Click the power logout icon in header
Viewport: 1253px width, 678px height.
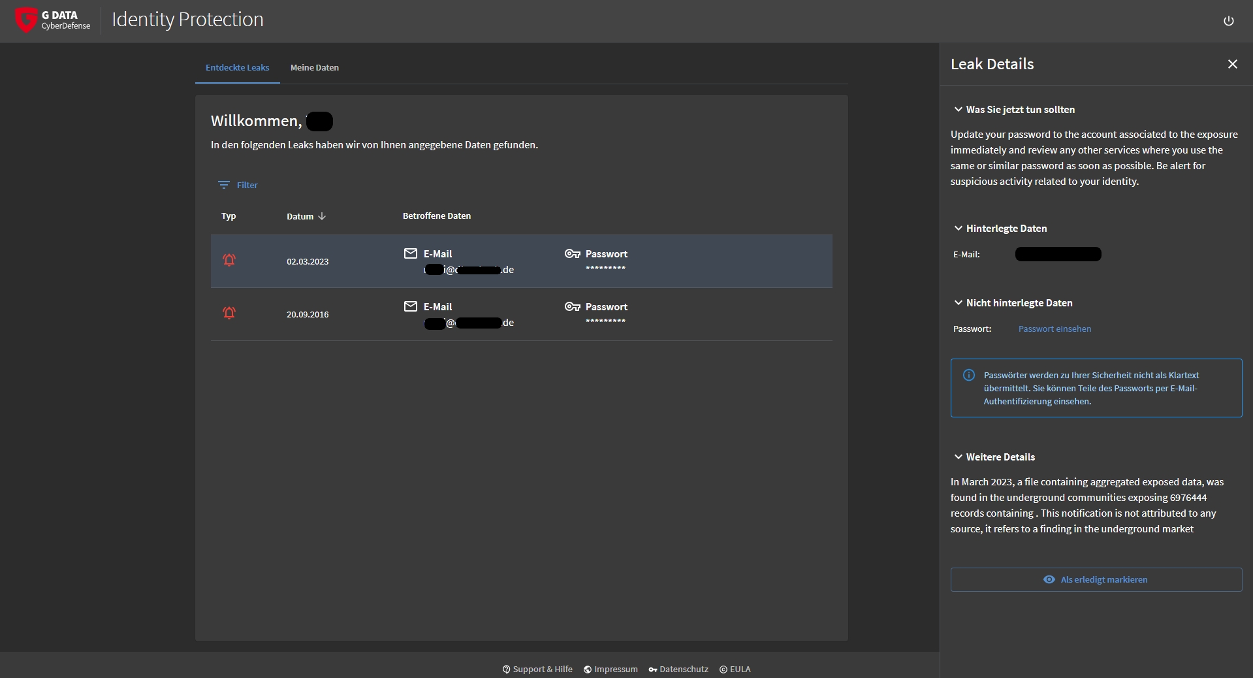(x=1228, y=21)
